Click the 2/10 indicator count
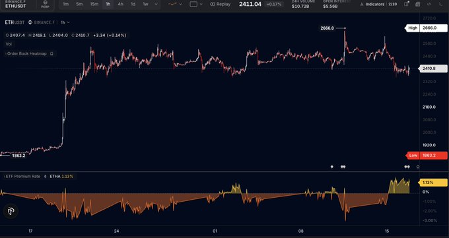The height and width of the screenshot is (238, 449). coord(393,5)
